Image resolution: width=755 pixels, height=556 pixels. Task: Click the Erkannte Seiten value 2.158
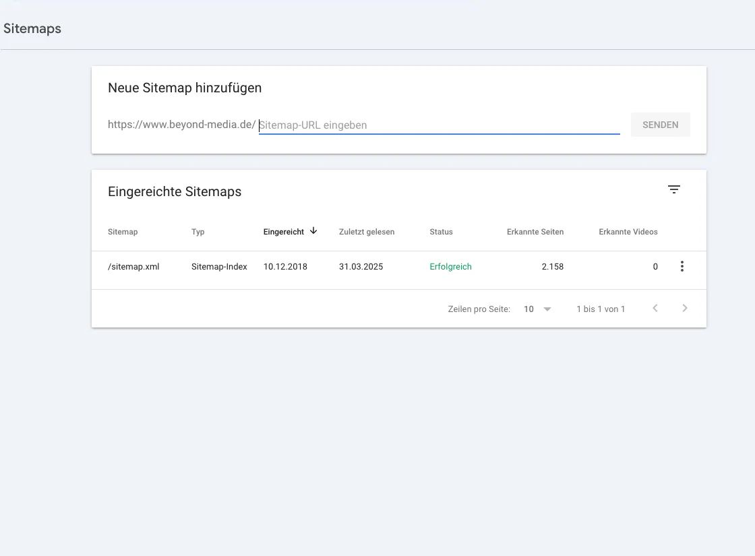pos(553,266)
